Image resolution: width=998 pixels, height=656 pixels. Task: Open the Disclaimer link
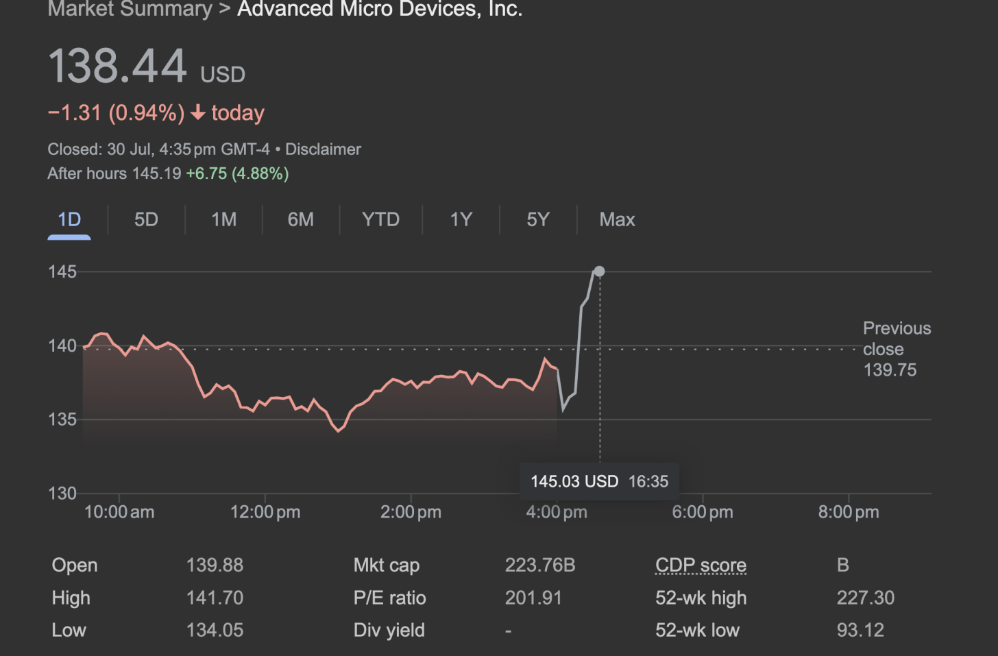(x=323, y=149)
